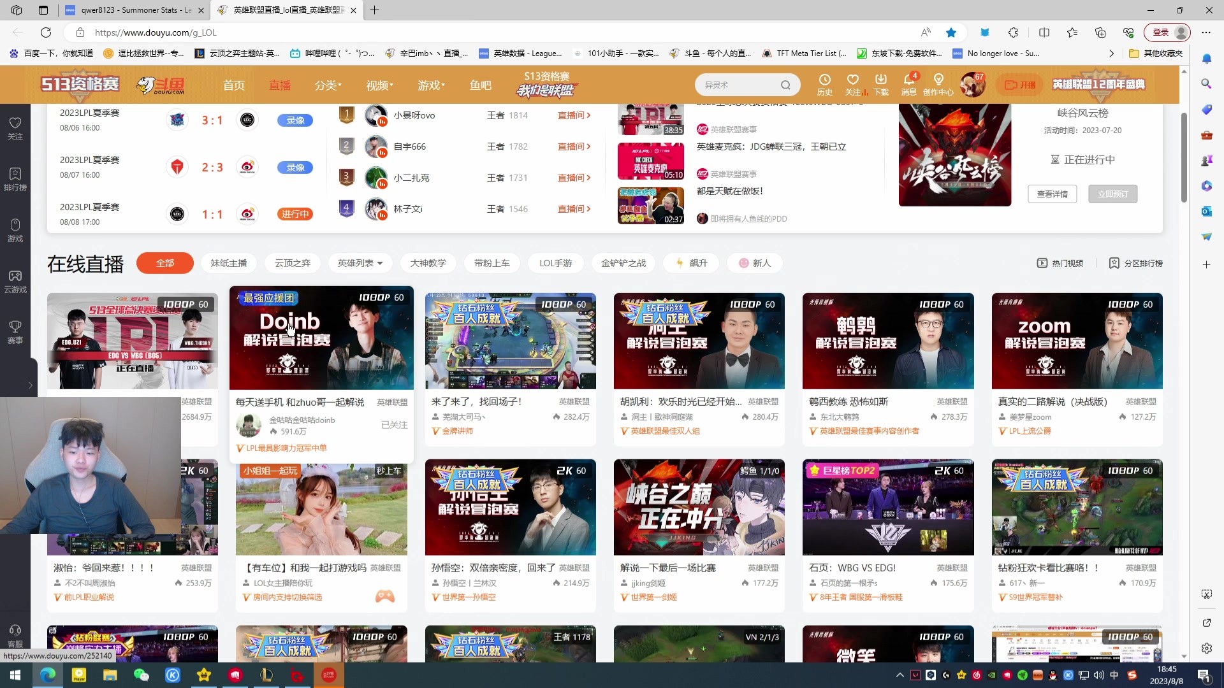Switch to the 首页 nav menu item
Viewport: 1224px width, 688px height.
[233, 85]
